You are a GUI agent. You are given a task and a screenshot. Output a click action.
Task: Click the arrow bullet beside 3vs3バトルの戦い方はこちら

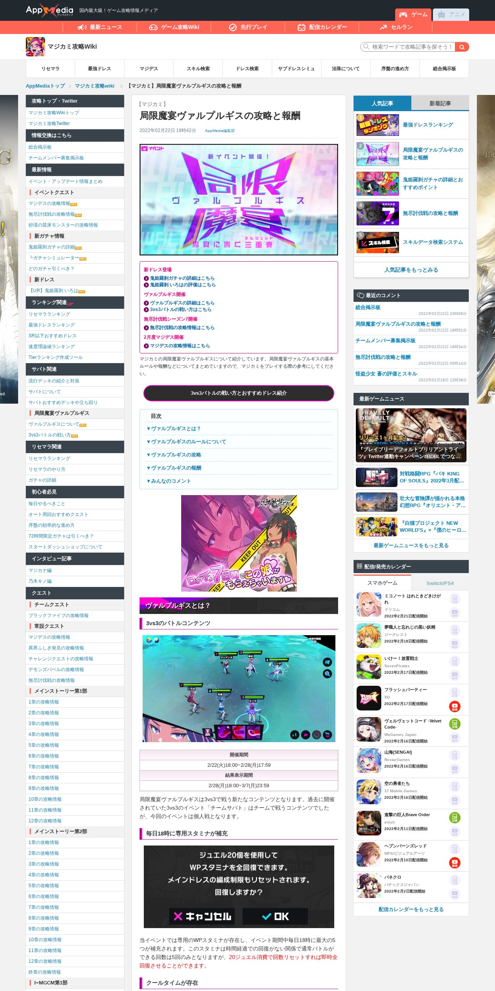click(x=146, y=310)
